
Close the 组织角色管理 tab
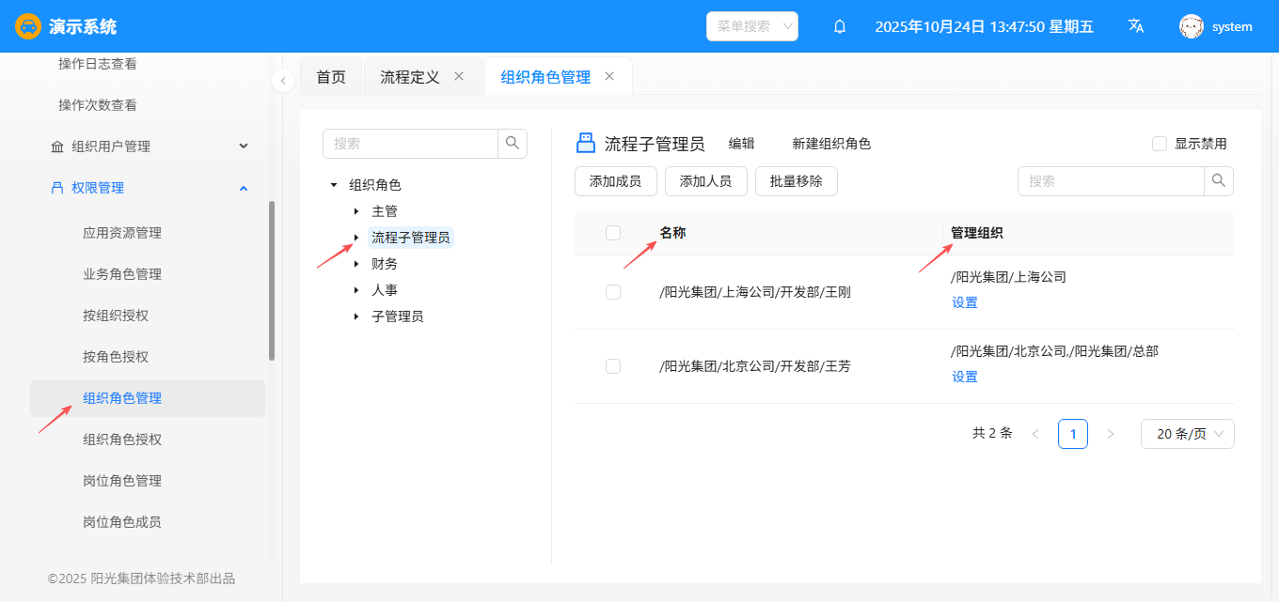click(609, 77)
